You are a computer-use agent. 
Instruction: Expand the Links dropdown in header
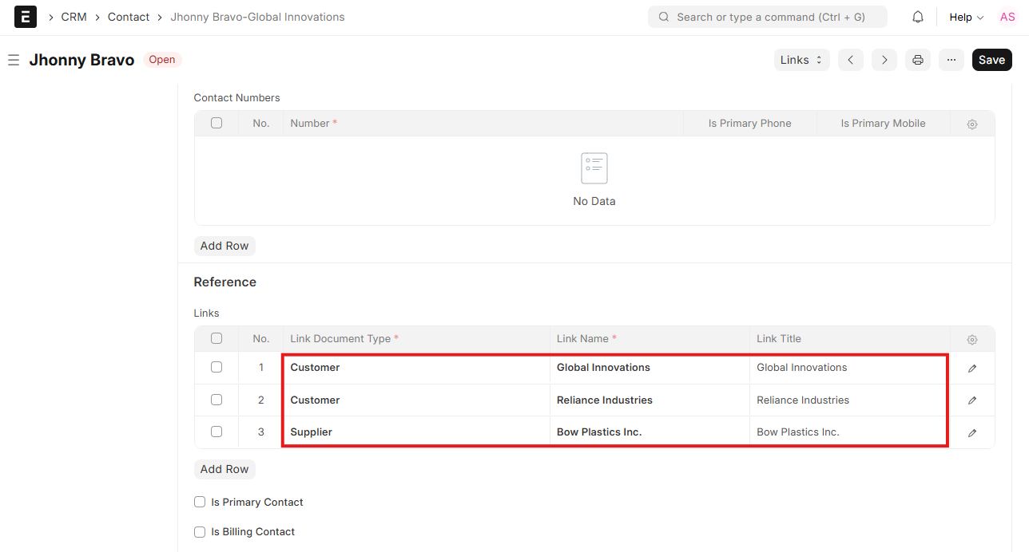coord(801,60)
